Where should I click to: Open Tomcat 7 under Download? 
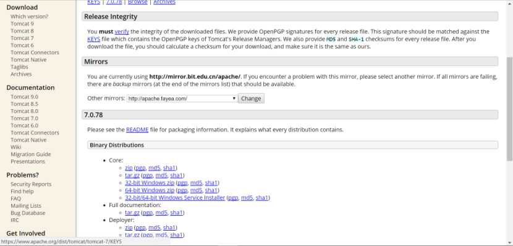pos(22,38)
